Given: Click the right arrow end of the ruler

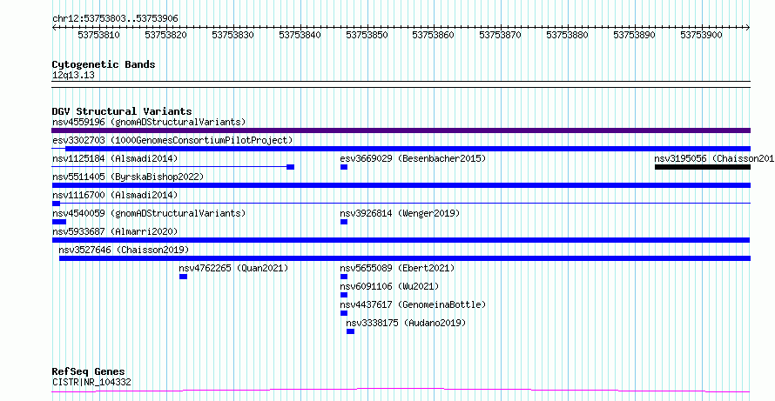Looking at the screenshot, I should pos(748,28).
